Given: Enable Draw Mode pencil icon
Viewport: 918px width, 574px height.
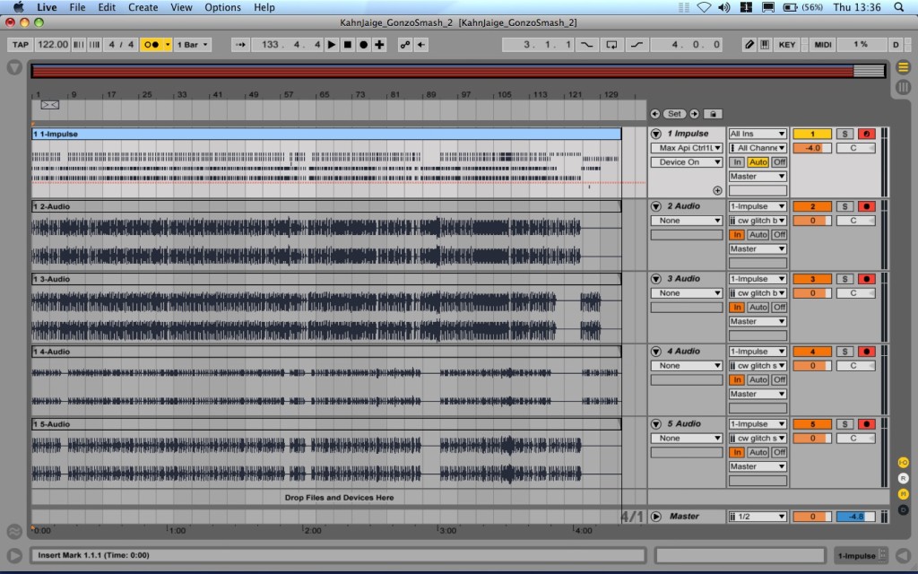Looking at the screenshot, I should 749,45.
